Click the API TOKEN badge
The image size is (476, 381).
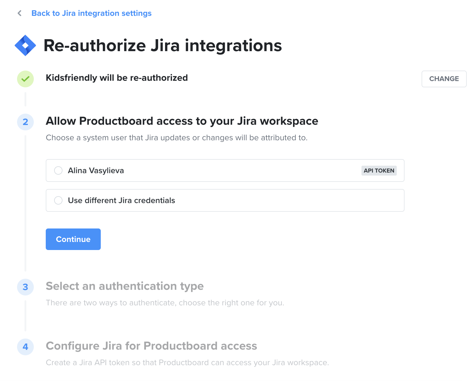tap(379, 170)
